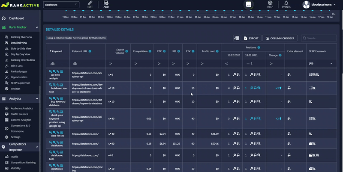Click the Add icon in top bar
This screenshot has width=343, height=172.
(x=106, y=3)
